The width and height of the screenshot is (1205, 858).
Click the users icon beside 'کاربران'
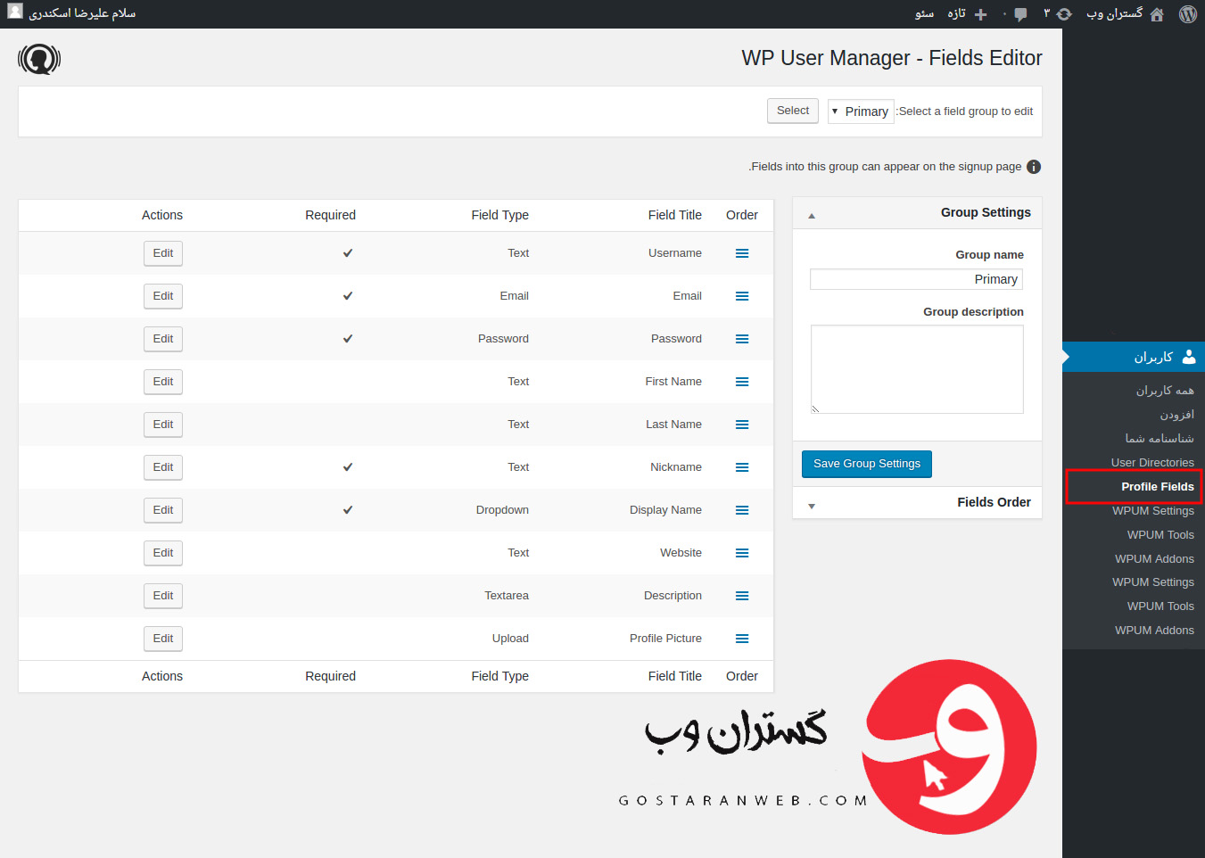point(1188,357)
